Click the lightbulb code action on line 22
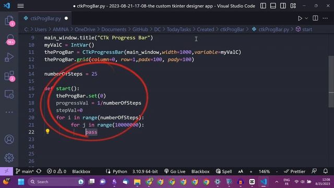Screen dimensions: 334x188 coord(47,131)
